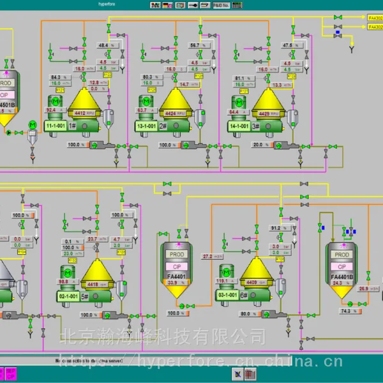Click the 26.9 m3/h flow reading
The height and width of the screenshot is (383, 383).
click(368, 289)
